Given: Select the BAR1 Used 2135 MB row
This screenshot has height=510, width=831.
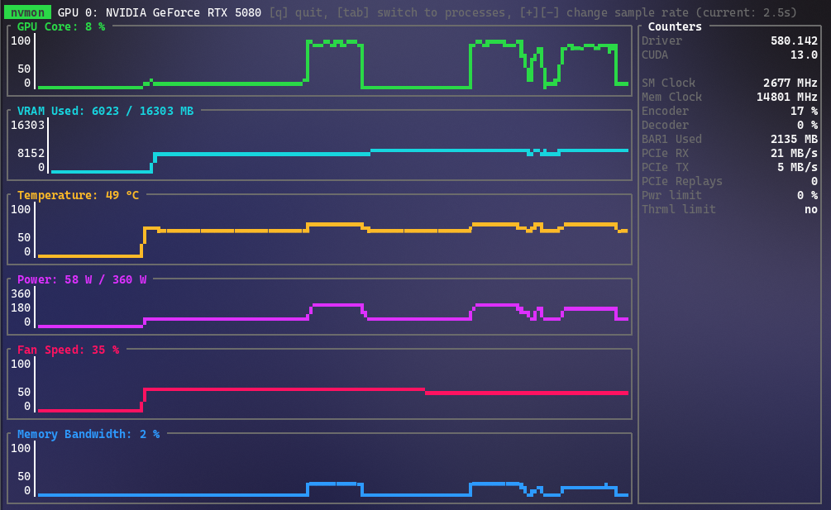Looking at the screenshot, I should 729,139.
